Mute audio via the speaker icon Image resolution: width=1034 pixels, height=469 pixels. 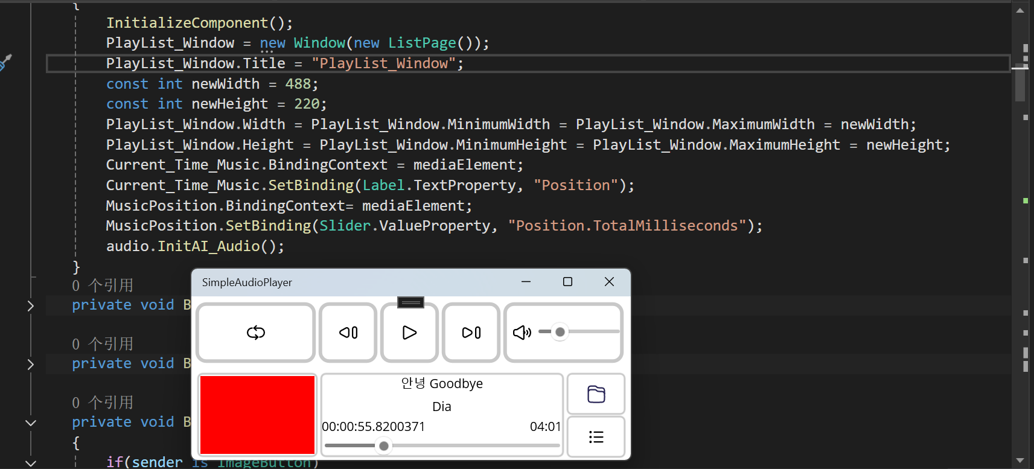coord(522,333)
